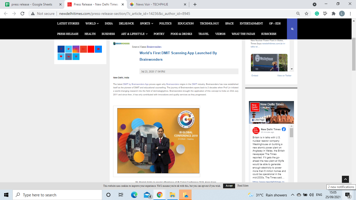Screen dimensions: 356x200
Task: Open the site search magnifier icon
Action: (292, 29)
